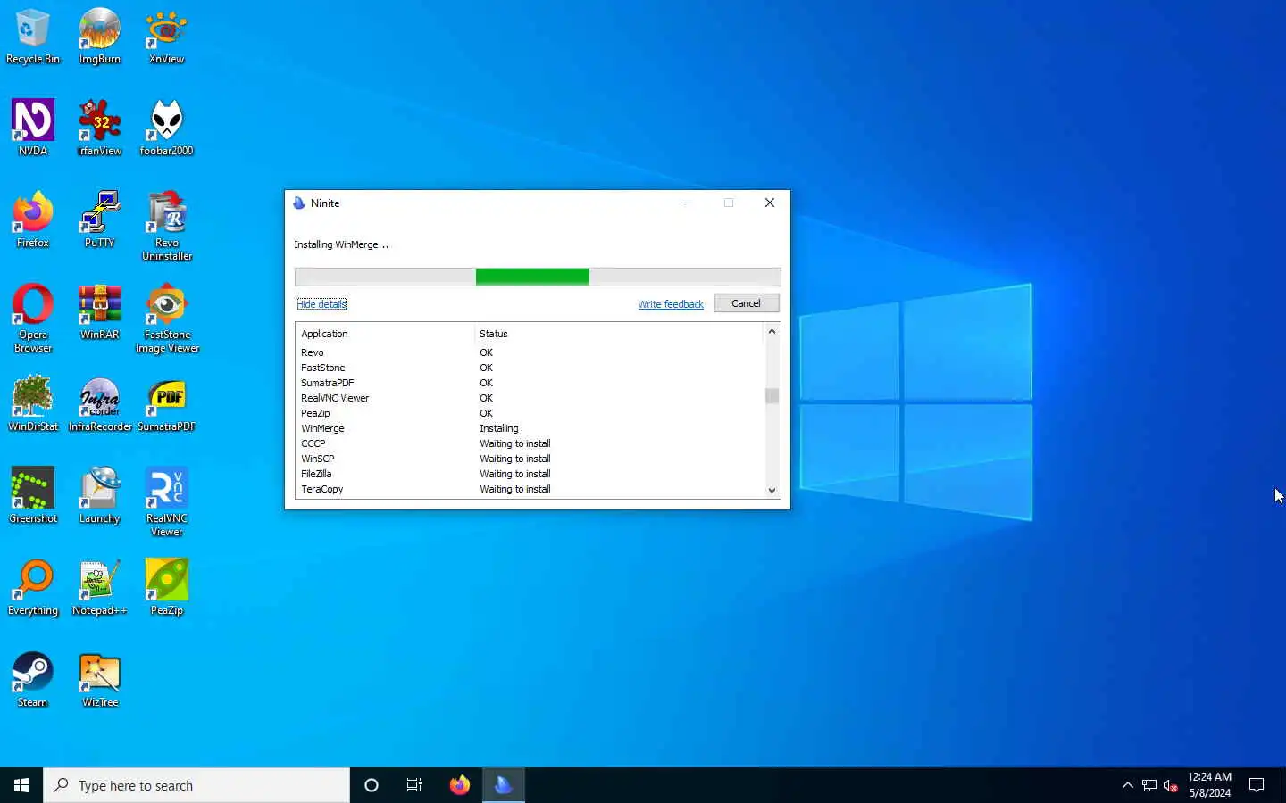This screenshot has height=803, width=1286.
Task: Select the WinSCP row in details list
Action: [x=530, y=459]
